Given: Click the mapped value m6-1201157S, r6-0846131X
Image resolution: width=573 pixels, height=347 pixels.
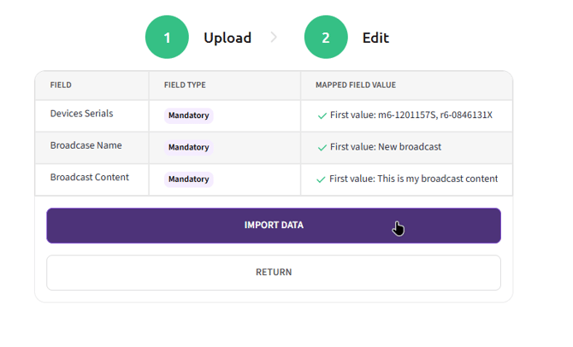Looking at the screenshot, I should 412,115.
